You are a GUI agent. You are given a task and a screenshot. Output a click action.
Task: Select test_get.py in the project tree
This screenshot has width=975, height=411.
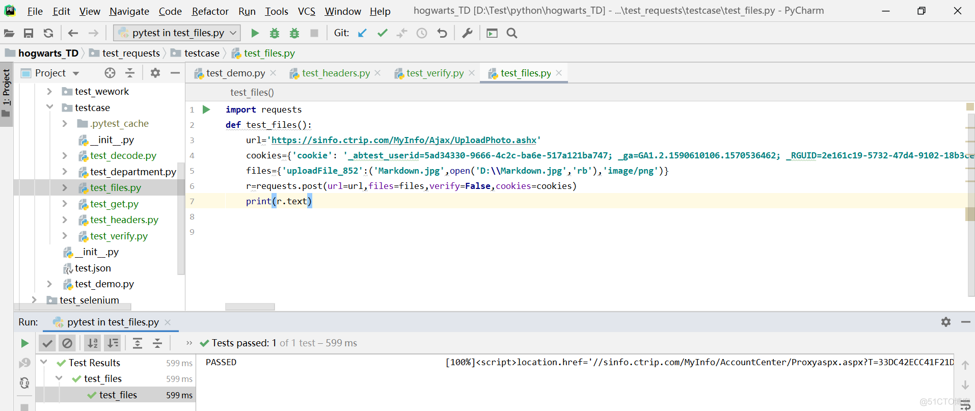pos(114,204)
